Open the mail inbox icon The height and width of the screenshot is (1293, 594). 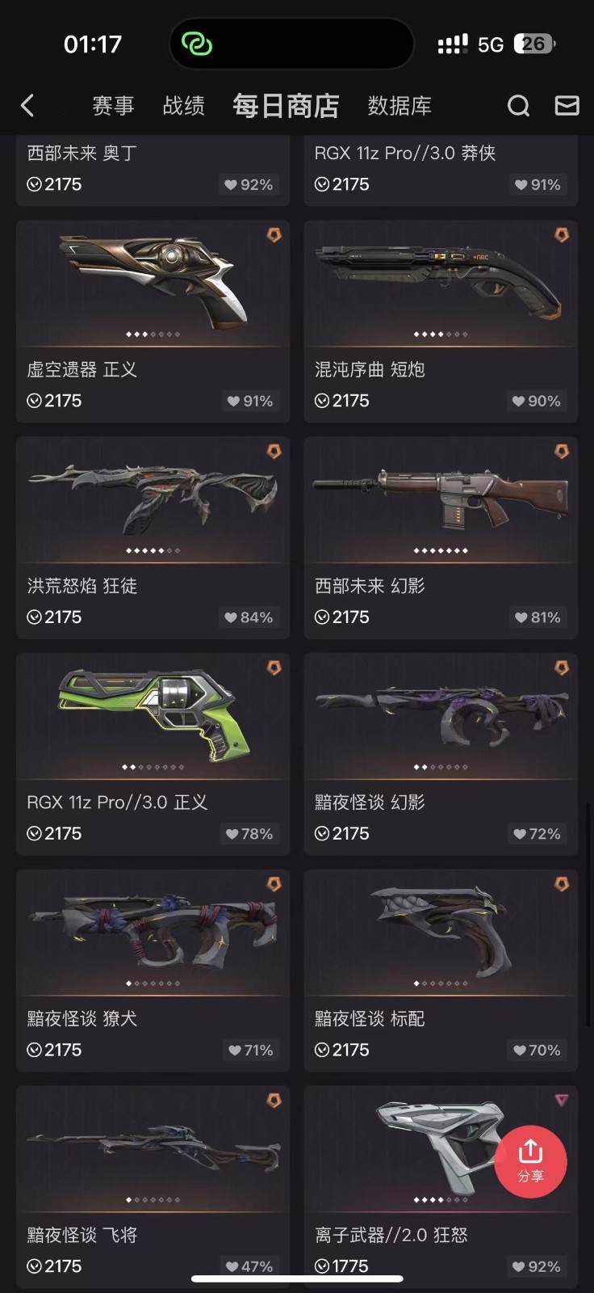tap(567, 105)
